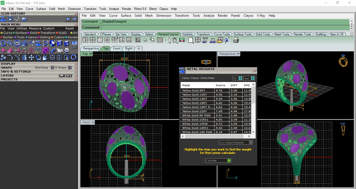This screenshot has height=189, width=356.
Task: Toggle Grid Snap on
Action: [x=52, y=68]
